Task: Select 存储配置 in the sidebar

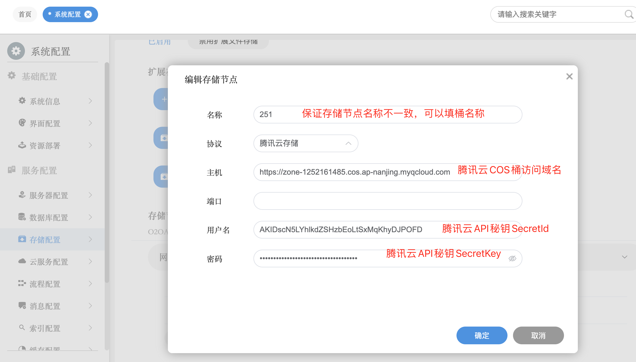Action: point(45,240)
